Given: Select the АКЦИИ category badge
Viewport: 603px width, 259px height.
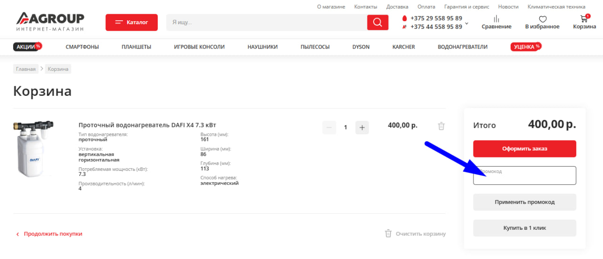Looking at the screenshot, I should [27, 47].
